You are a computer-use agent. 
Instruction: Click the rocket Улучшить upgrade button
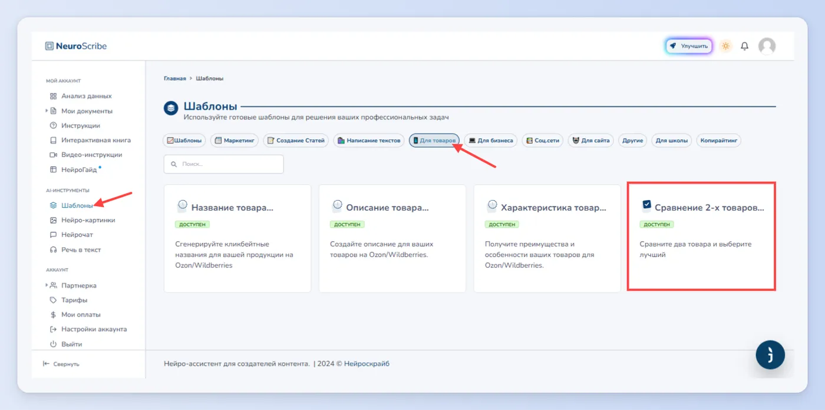pos(689,46)
